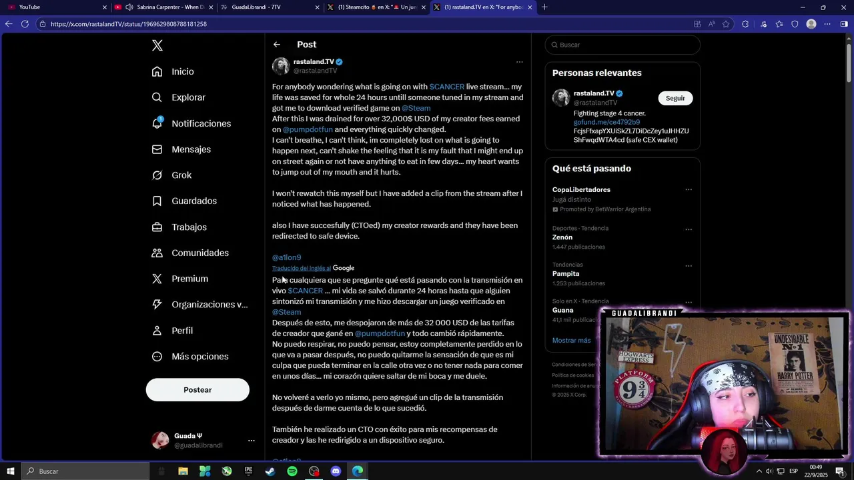The image size is (854, 480).
Task: Open options for CopaLibertadores trend
Action: [x=689, y=189]
